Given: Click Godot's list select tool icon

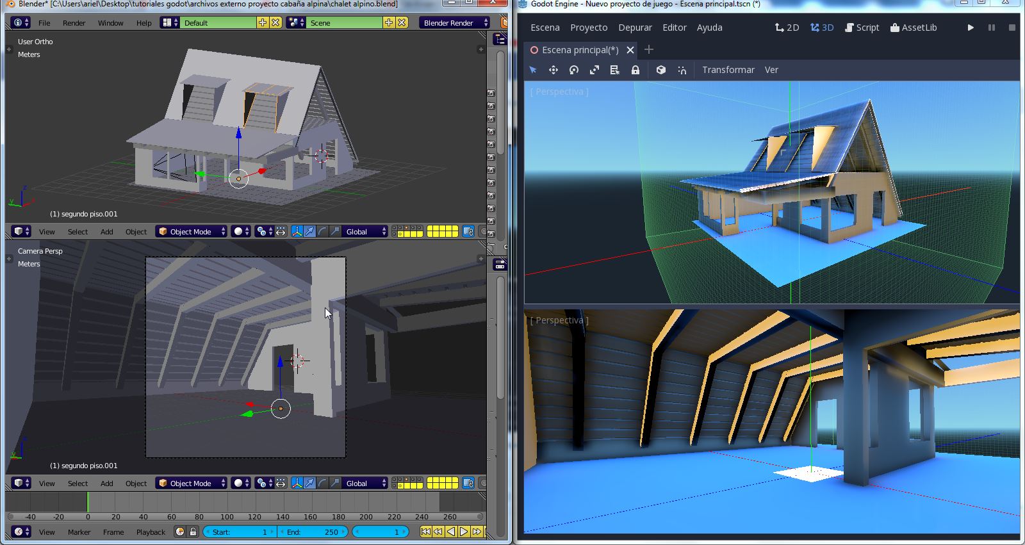Looking at the screenshot, I should (615, 70).
